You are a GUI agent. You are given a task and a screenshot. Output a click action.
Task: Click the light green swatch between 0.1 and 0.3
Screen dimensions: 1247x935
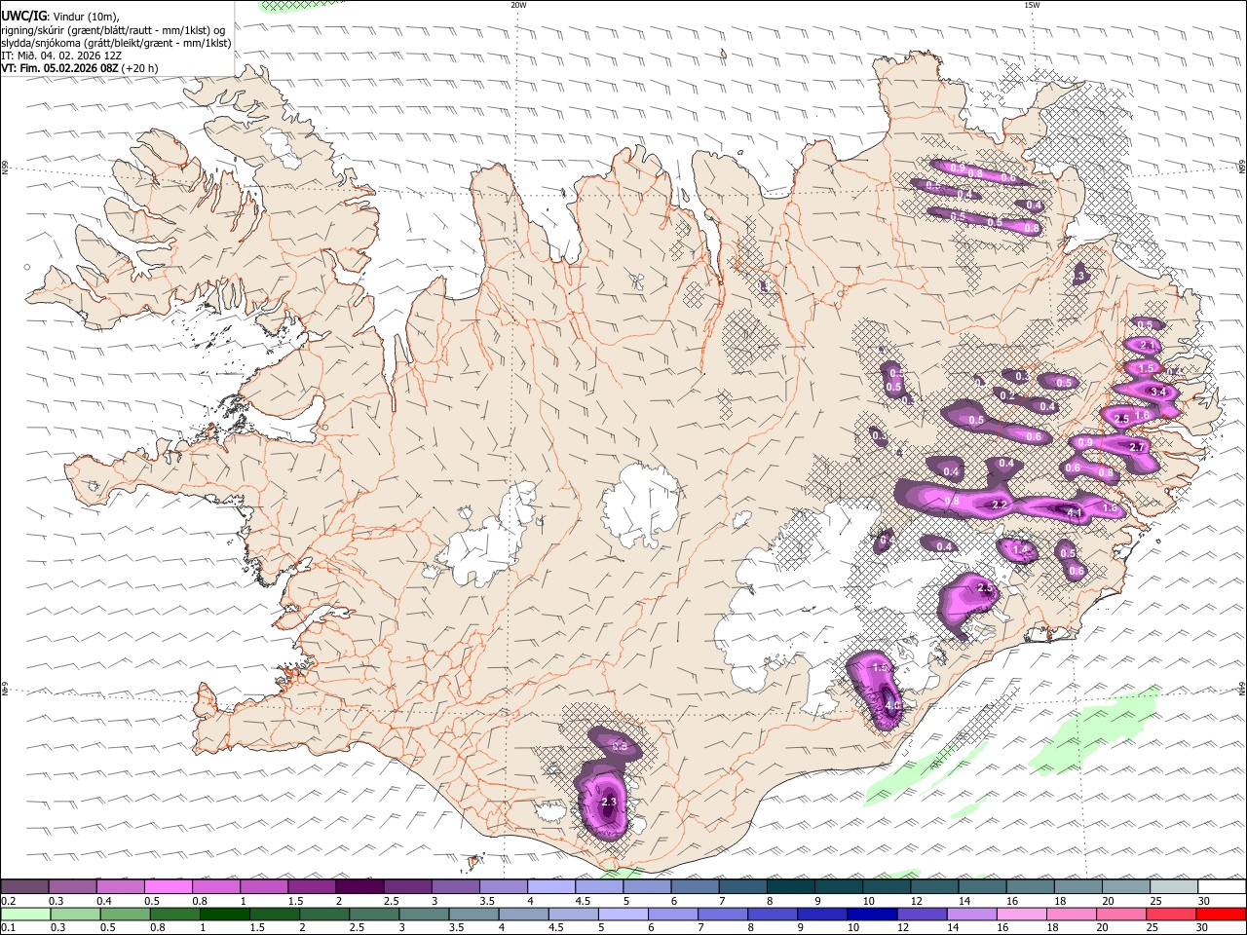[x=25, y=915]
